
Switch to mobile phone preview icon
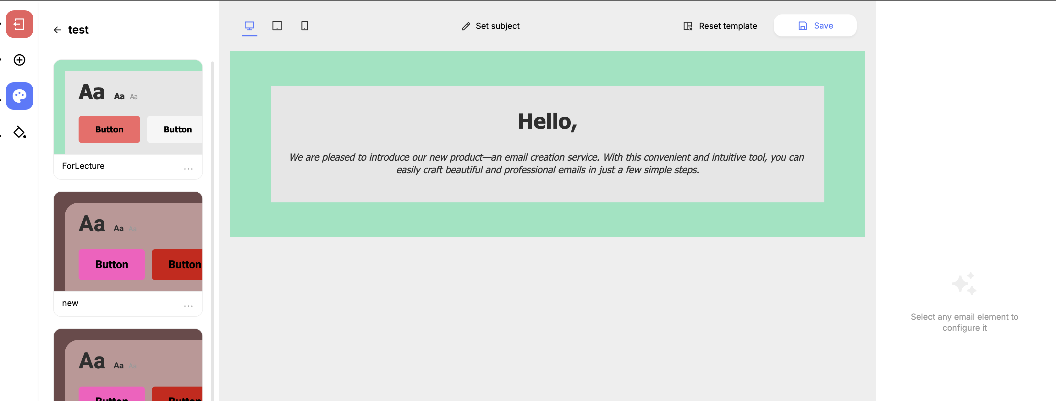(305, 26)
